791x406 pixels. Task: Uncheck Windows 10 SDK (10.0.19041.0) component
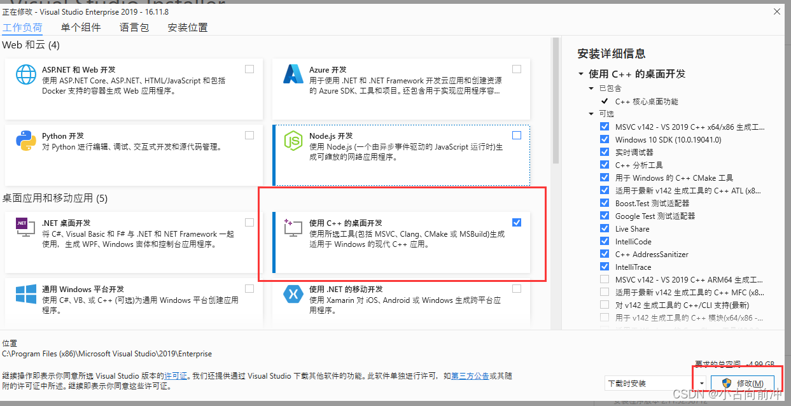pyautogui.click(x=604, y=139)
